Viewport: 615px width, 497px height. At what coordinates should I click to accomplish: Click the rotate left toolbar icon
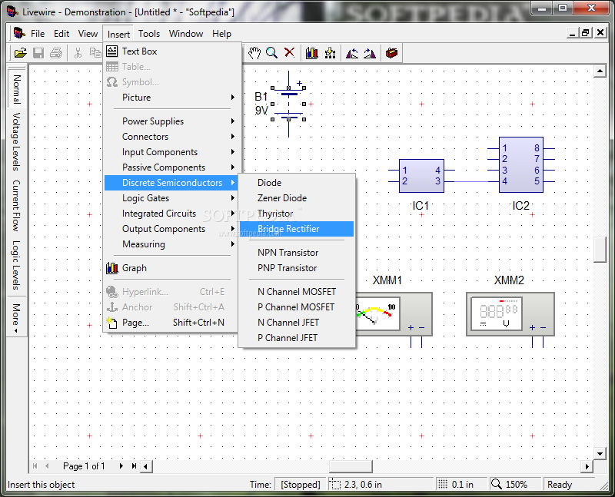coord(352,53)
